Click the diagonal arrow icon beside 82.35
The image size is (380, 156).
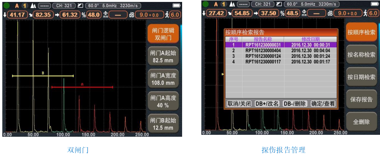30,15
